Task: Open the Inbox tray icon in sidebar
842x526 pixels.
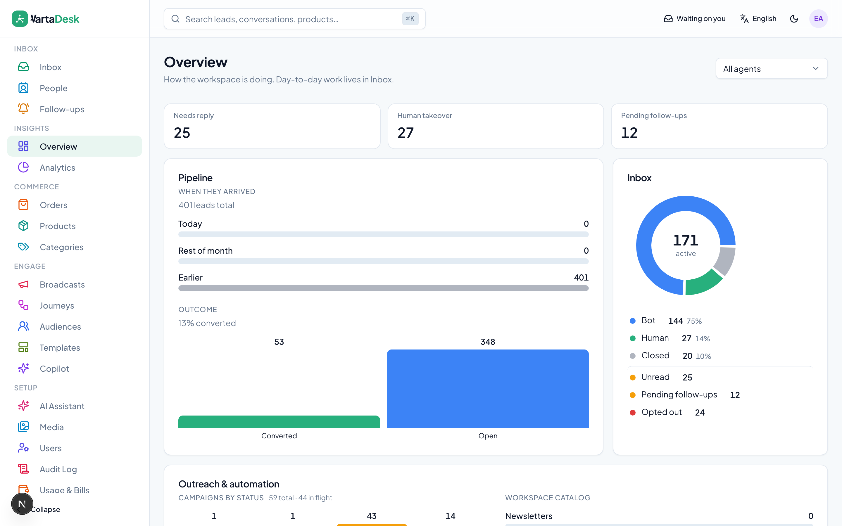Action: [23, 67]
